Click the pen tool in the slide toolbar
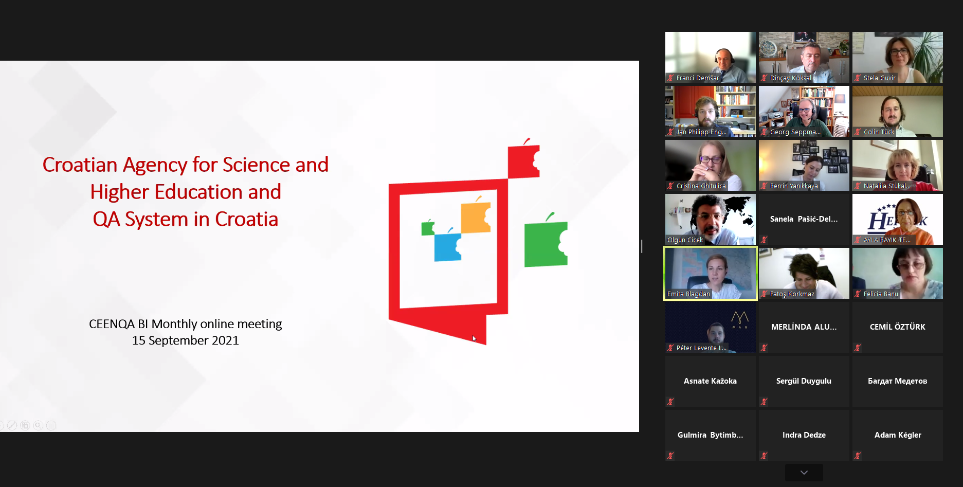963x487 pixels. 12,425
